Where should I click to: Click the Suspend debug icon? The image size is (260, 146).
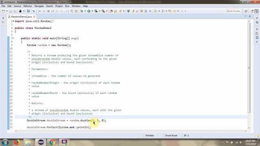coord(44,11)
